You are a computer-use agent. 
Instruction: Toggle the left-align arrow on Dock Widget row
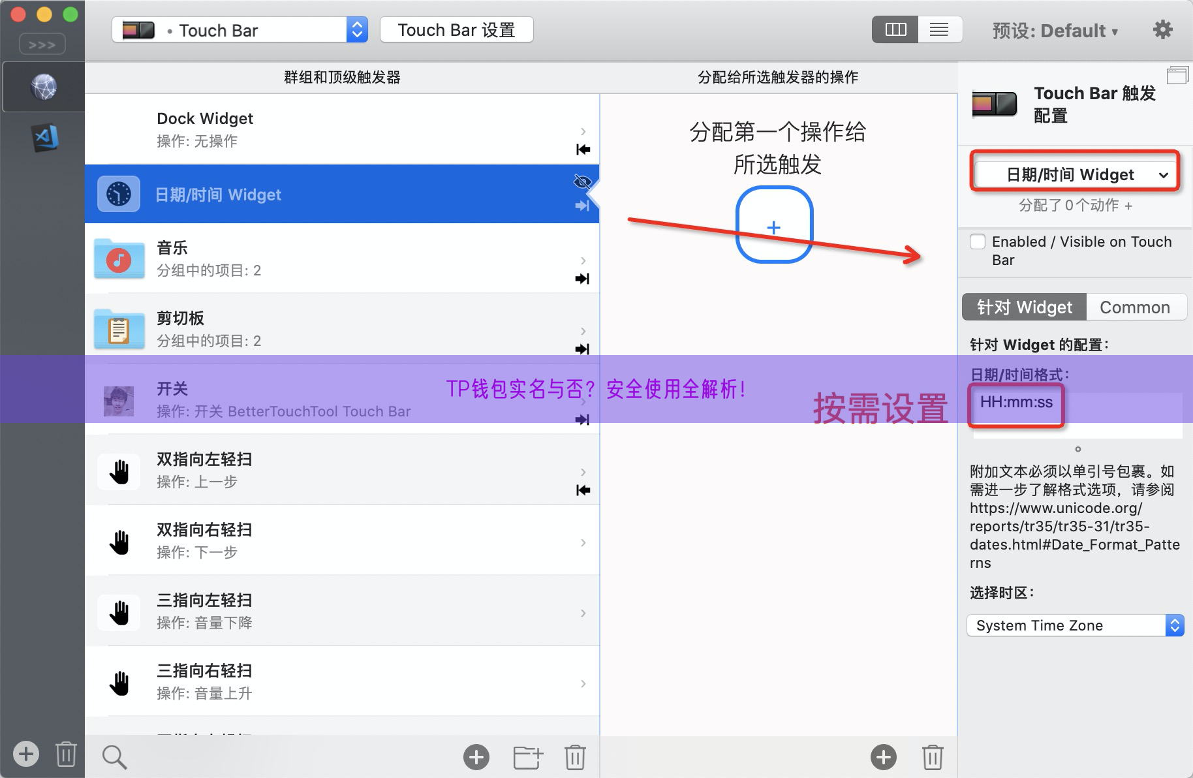583,149
